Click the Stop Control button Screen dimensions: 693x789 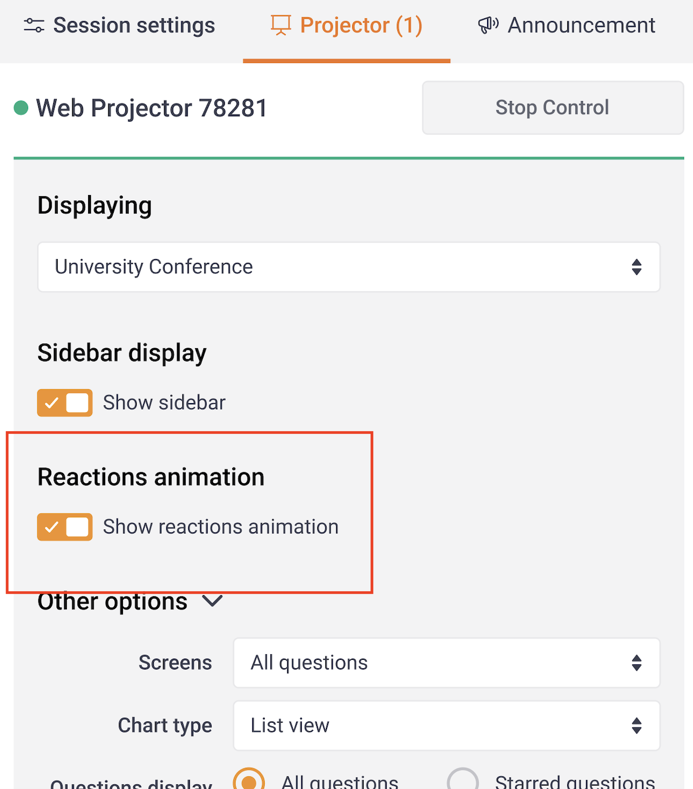point(552,107)
